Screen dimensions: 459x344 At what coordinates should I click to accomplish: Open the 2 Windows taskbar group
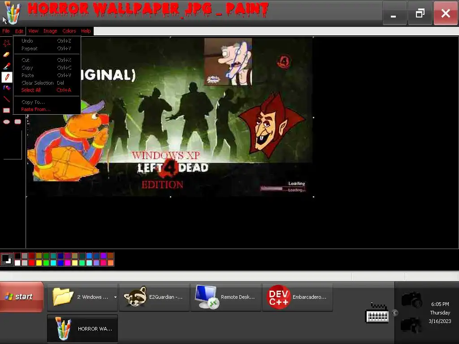(x=82, y=297)
